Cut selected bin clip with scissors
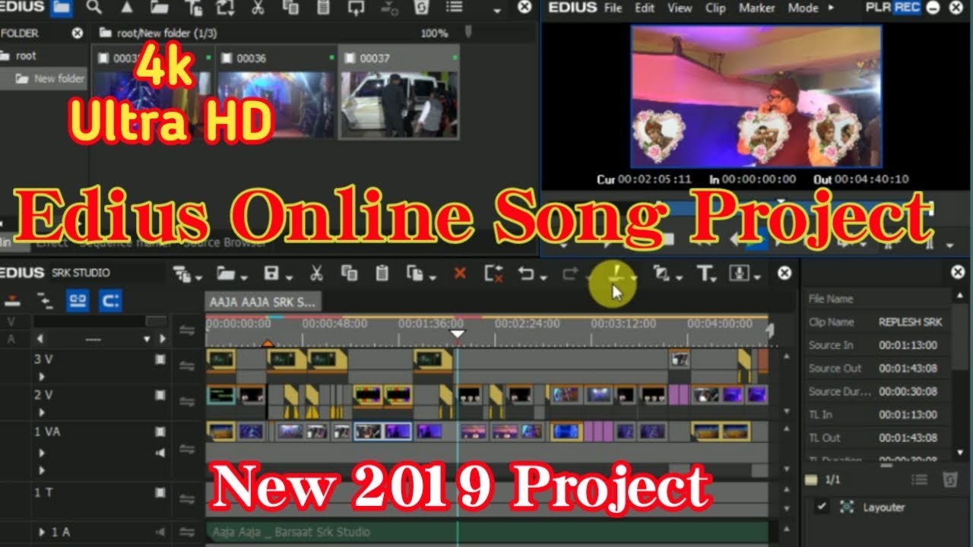The width and height of the screenshot is (973, 547). coord(258,8)
